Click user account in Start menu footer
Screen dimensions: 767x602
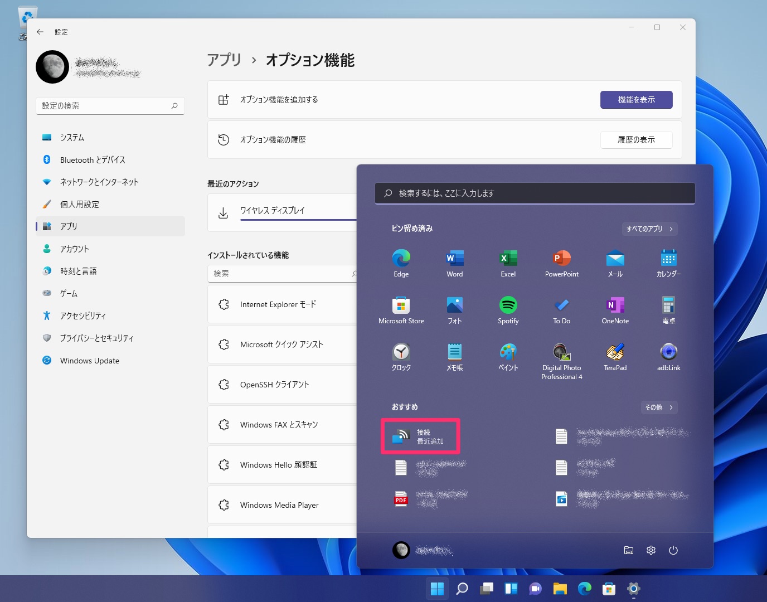coord(423,550)
